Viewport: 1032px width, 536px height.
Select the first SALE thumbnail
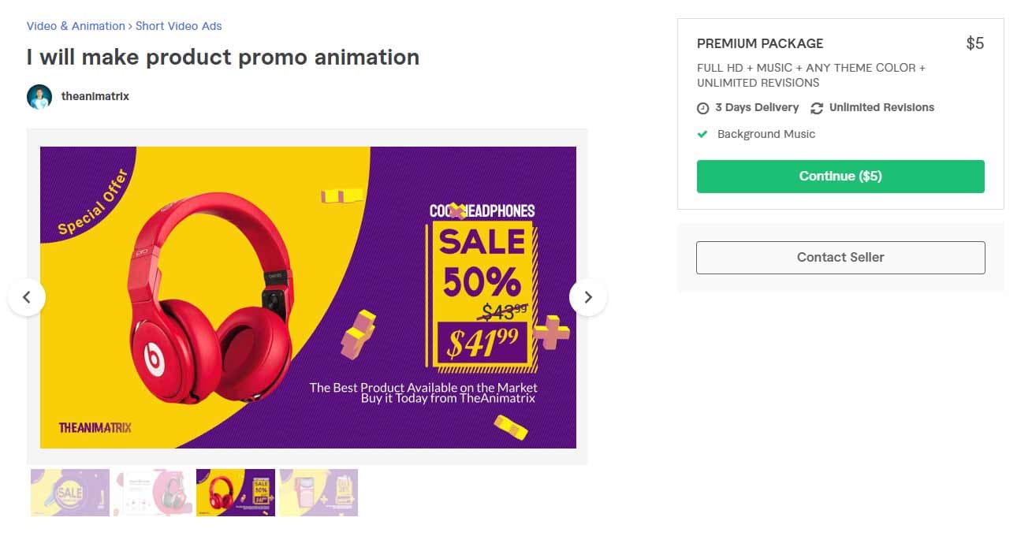pos(70,493)
